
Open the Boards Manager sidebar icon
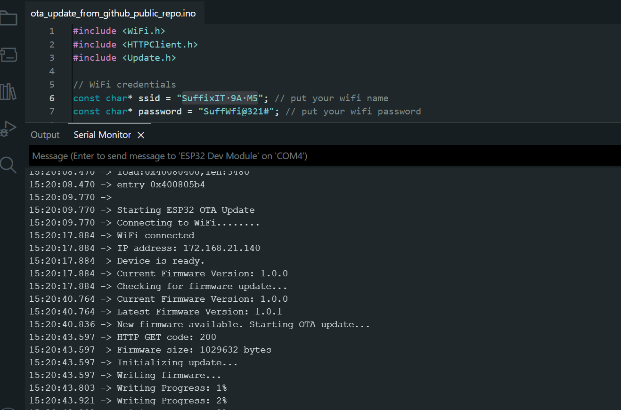point(8,55)
